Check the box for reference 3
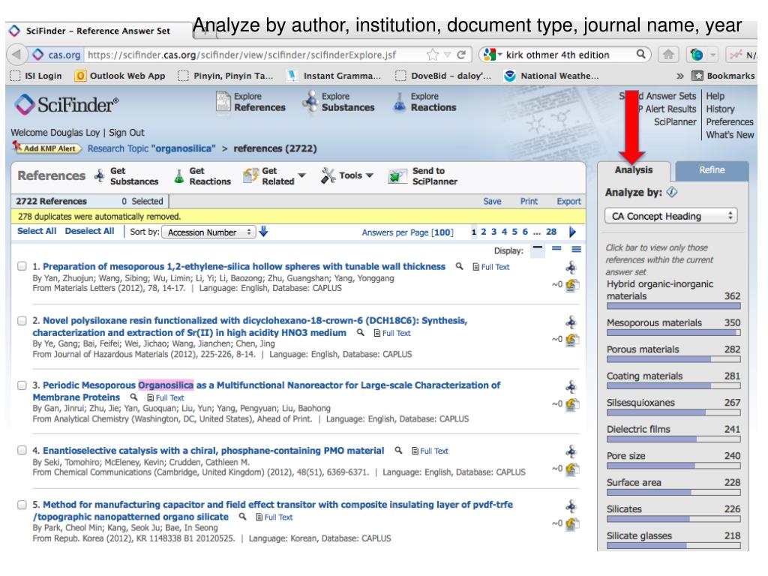The image size is (768, 576). tap(22, 385)
